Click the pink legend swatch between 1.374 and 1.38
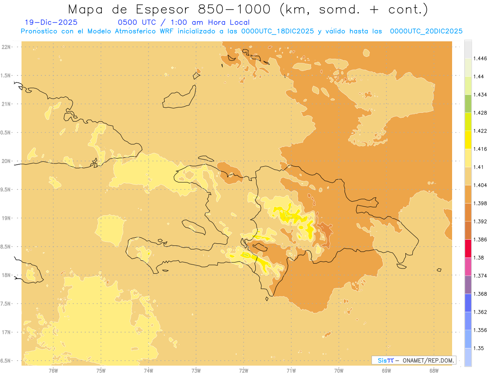This screenshot has width=487, height=376. [468, 267]
